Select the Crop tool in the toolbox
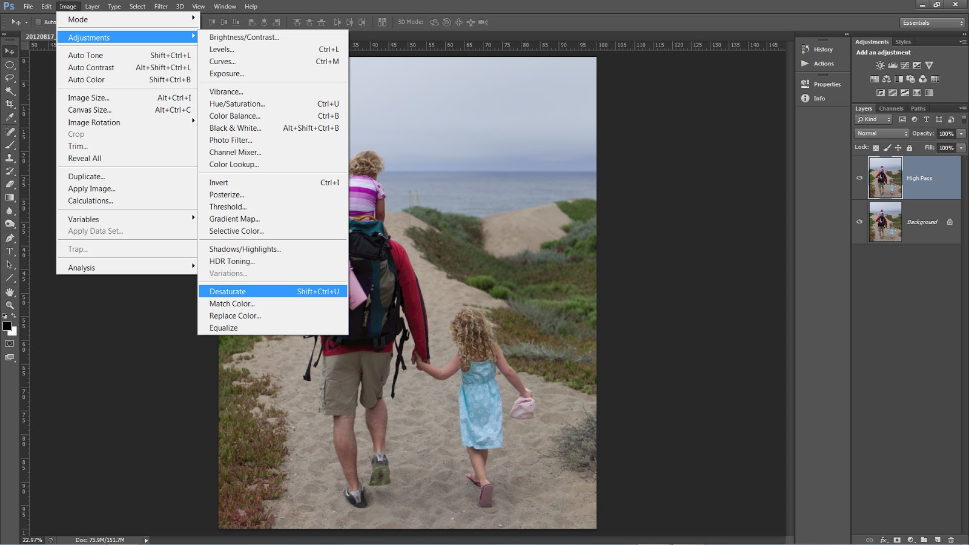 coord(10,104)
